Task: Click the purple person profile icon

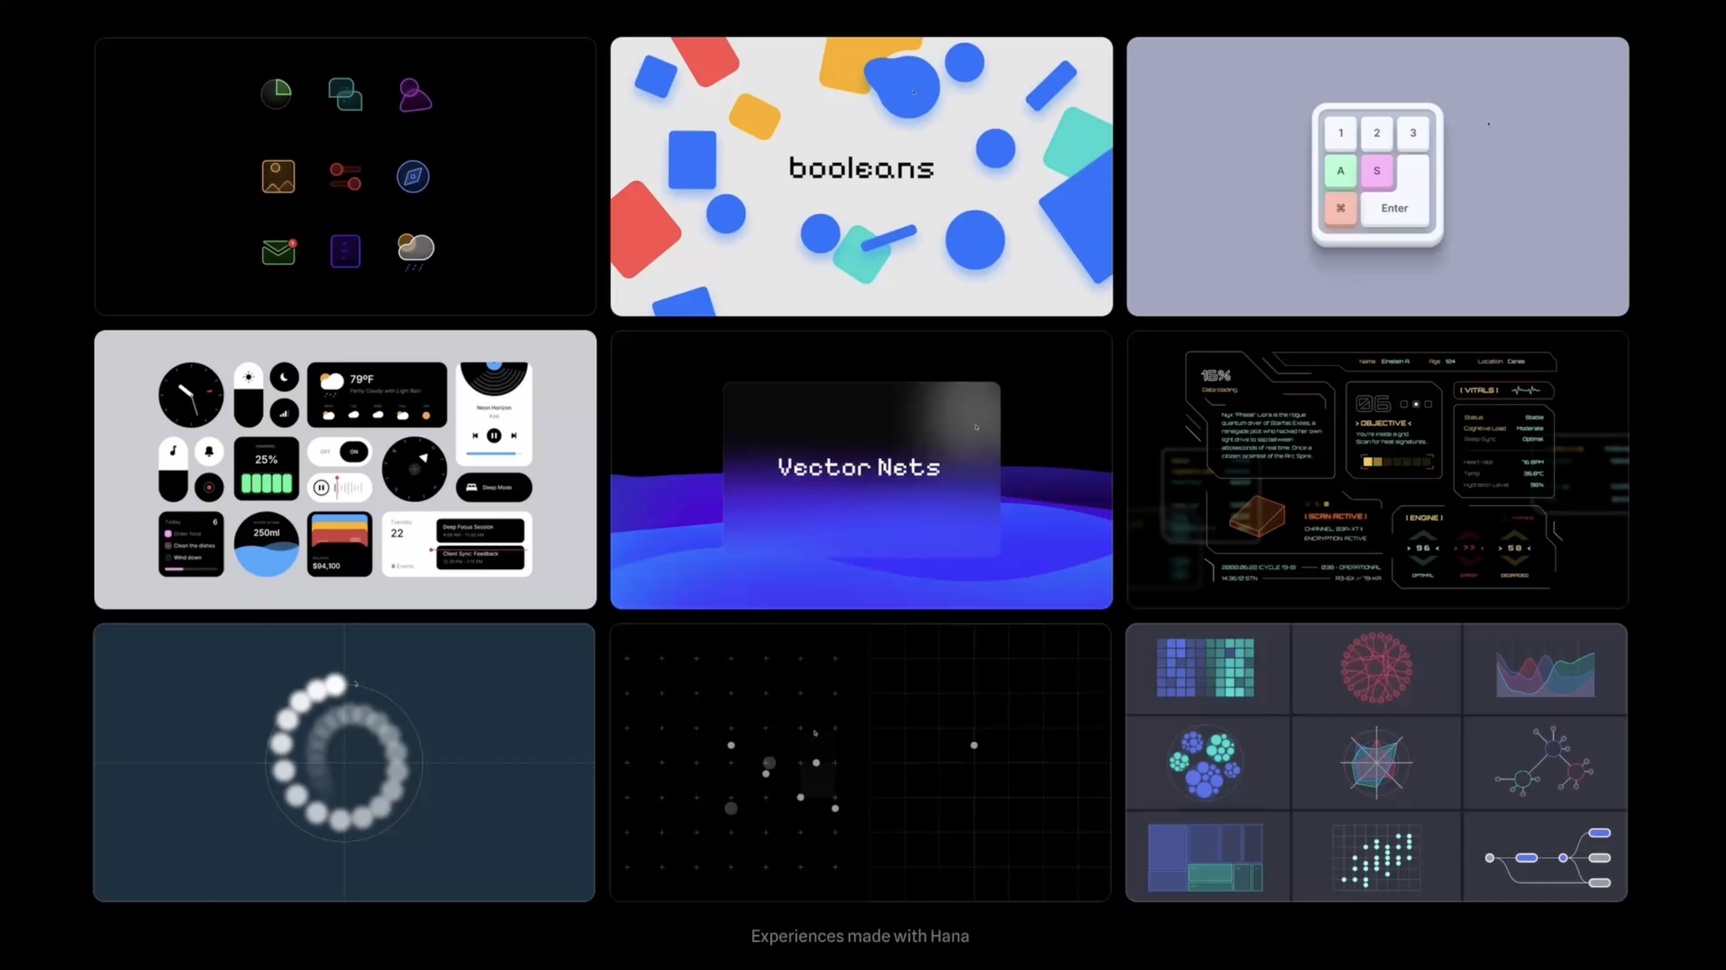Action: coord(415,94)
